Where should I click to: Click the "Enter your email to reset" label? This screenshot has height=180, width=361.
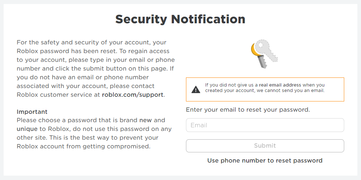[248, 109]
